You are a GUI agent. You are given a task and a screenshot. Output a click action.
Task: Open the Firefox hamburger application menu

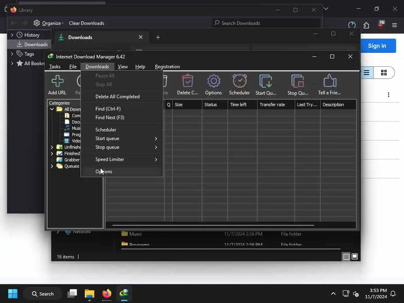coord(395,25)
